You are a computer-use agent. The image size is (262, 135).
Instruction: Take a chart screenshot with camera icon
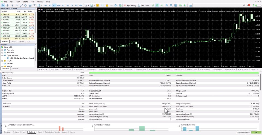(191, 5)
